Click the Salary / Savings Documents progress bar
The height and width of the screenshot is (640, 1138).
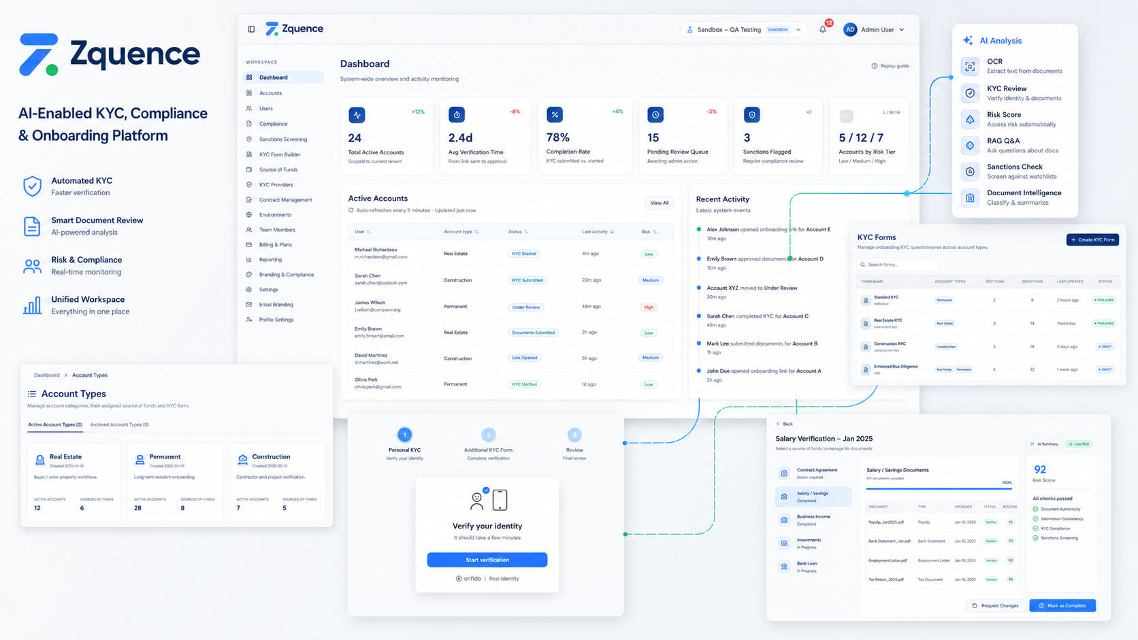click(x=939, y=488)
